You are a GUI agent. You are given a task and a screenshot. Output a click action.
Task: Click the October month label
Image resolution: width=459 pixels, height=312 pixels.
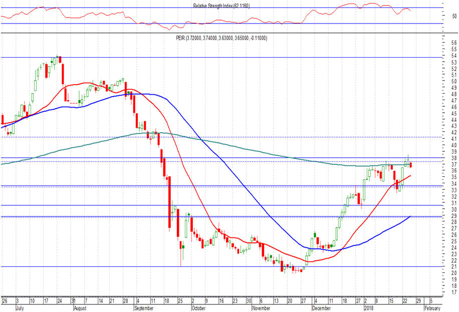(197, 308)
